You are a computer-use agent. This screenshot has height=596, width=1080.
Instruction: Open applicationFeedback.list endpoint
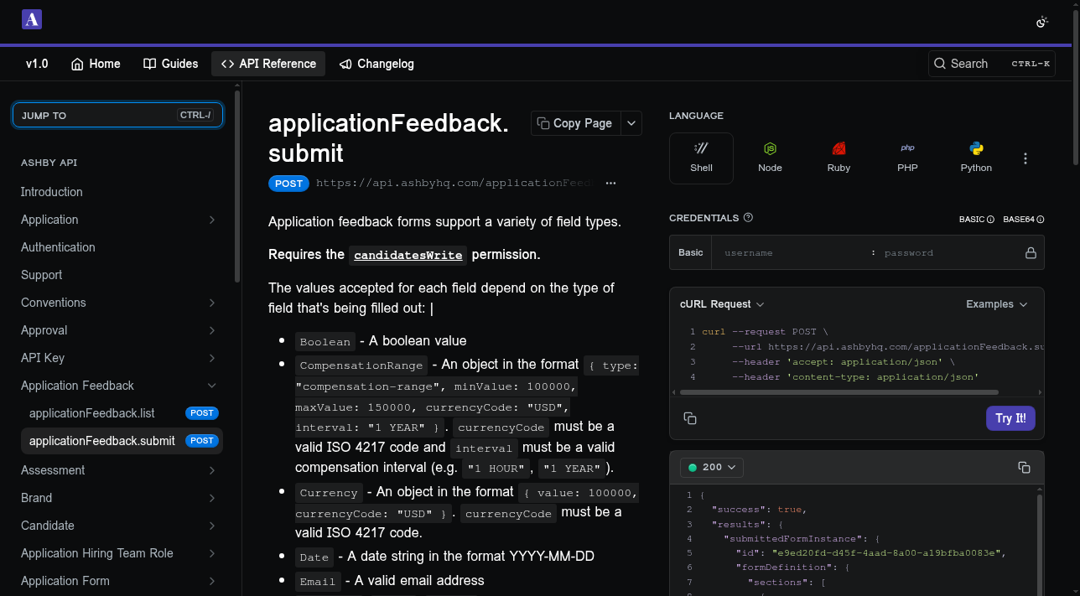[x=122, y=413]
